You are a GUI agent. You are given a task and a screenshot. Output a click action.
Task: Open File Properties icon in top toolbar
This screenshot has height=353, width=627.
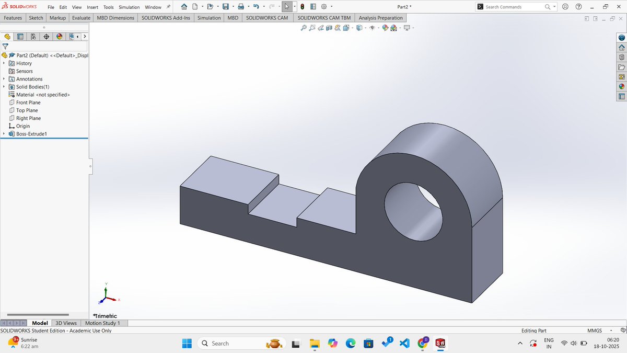click(313, 7)
